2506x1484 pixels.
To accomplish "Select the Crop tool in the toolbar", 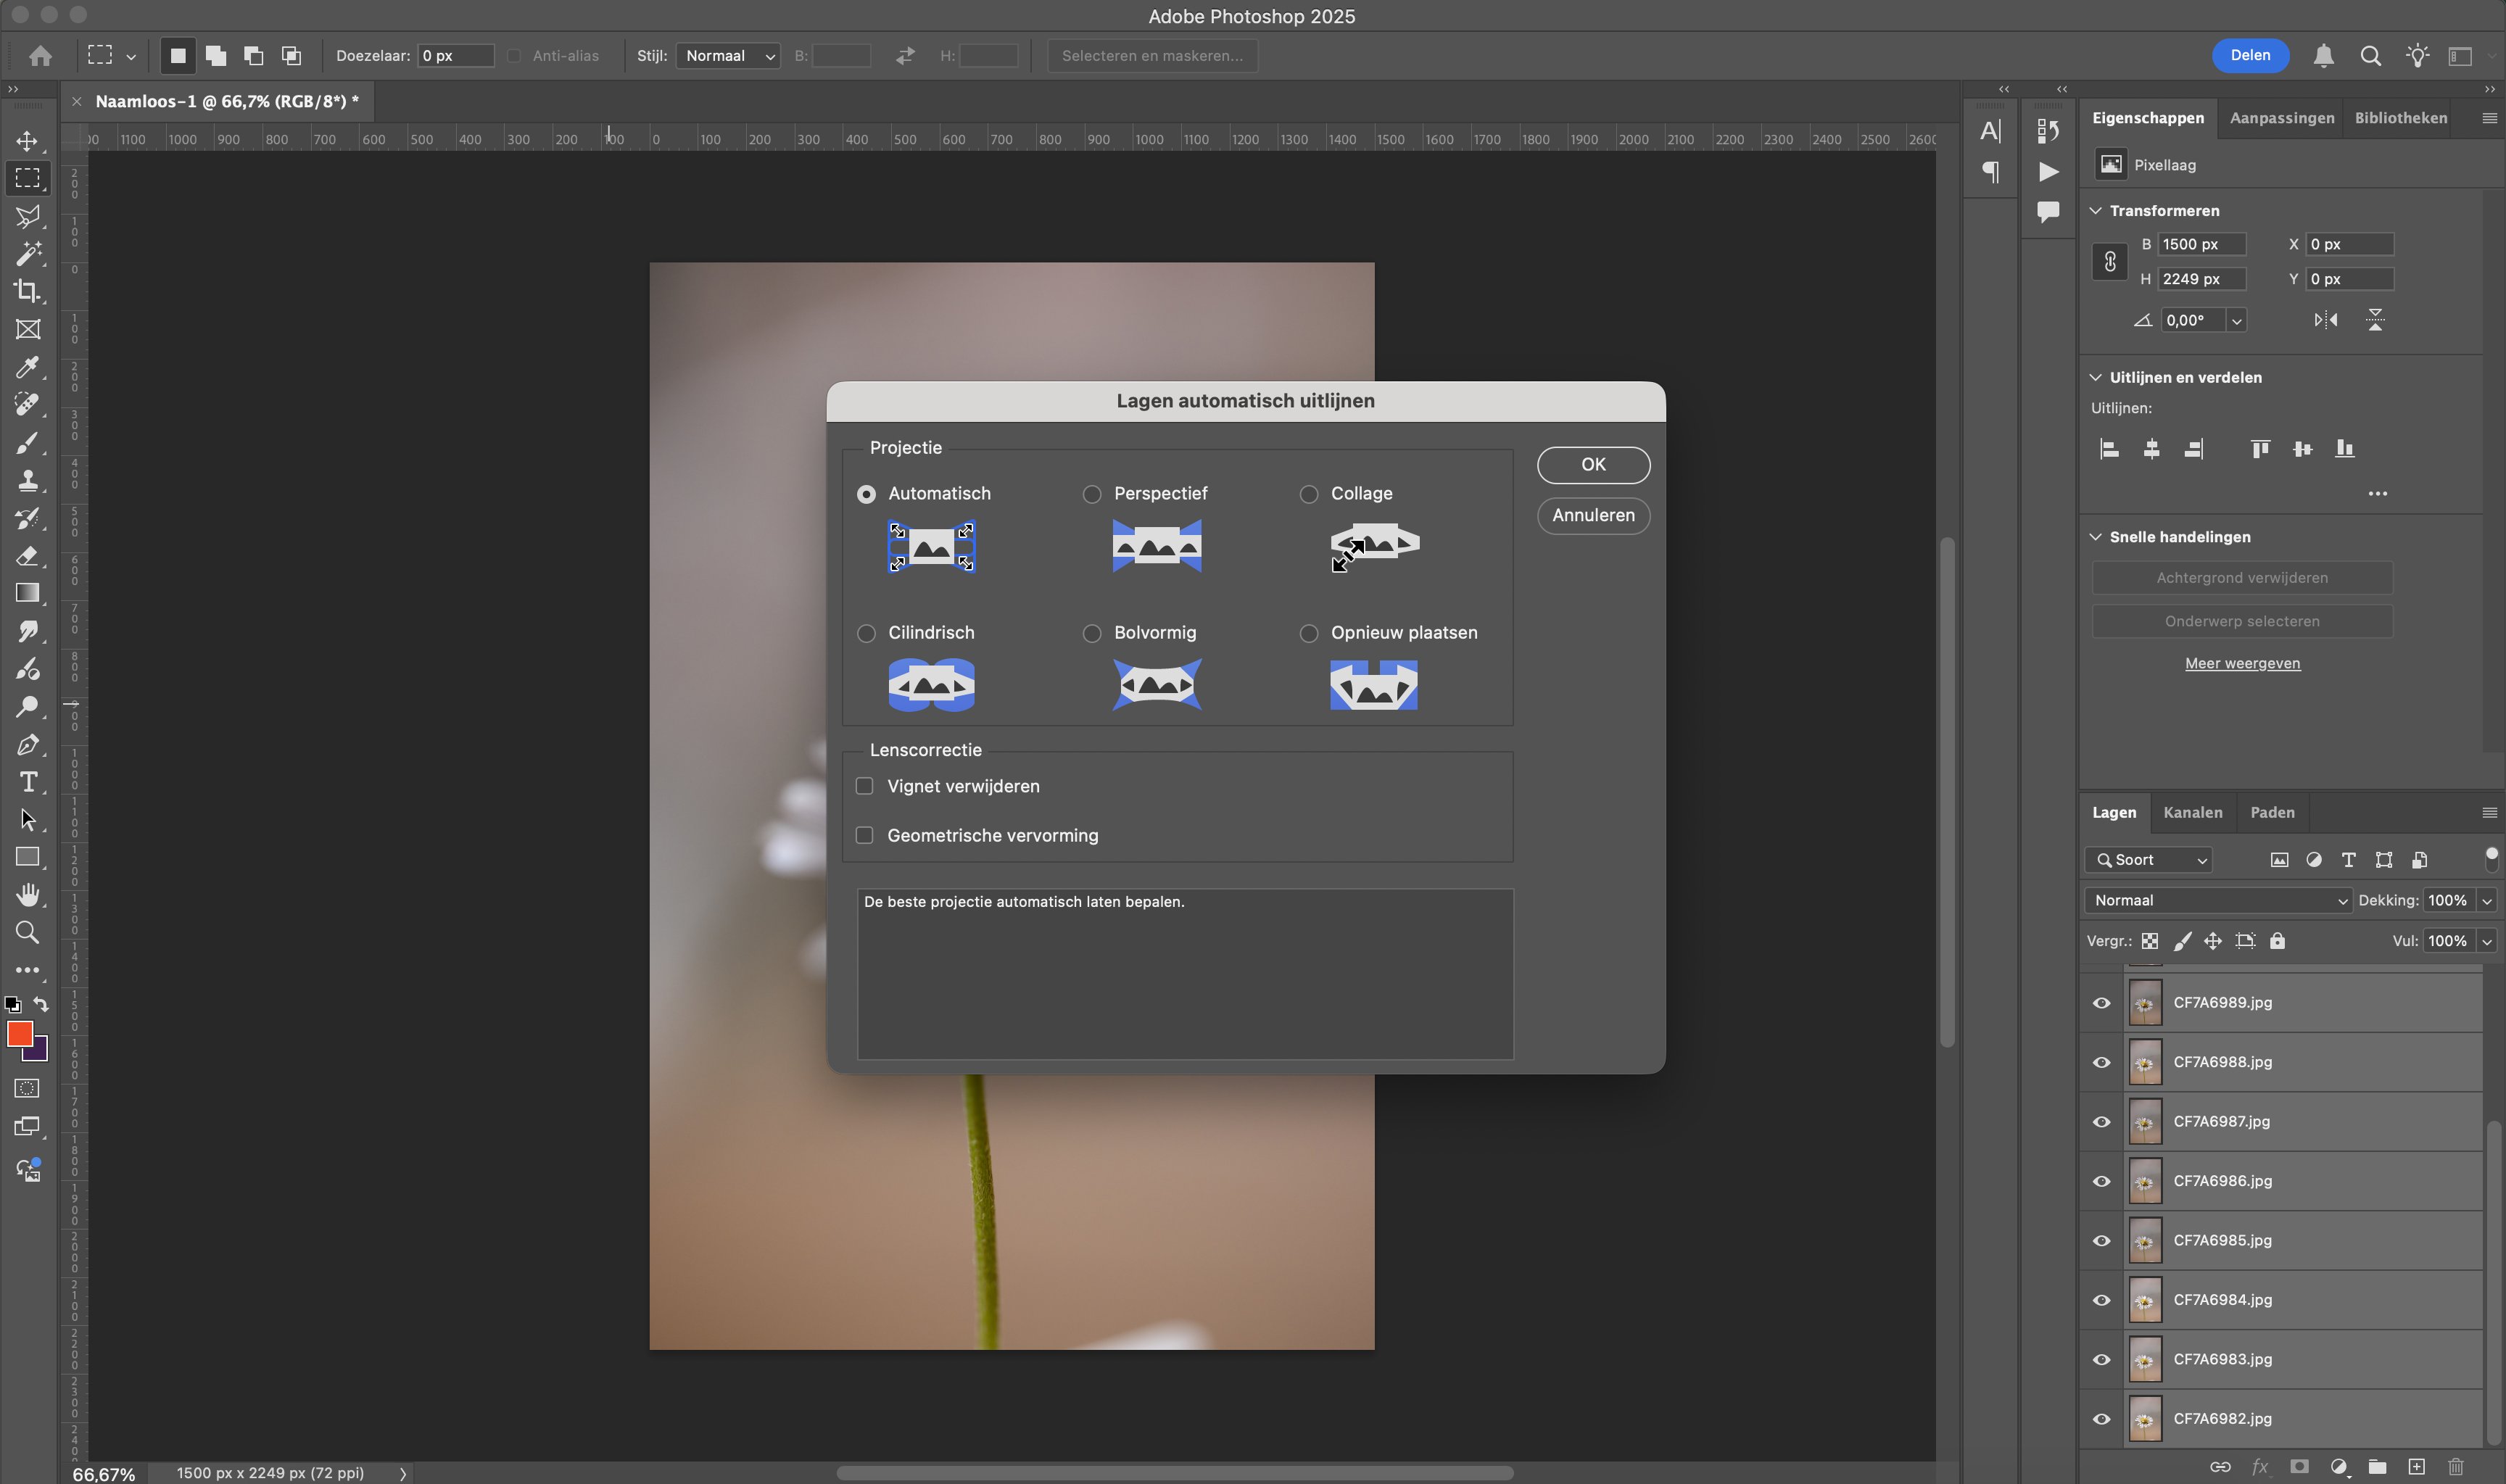I will (x=27, y=291).
